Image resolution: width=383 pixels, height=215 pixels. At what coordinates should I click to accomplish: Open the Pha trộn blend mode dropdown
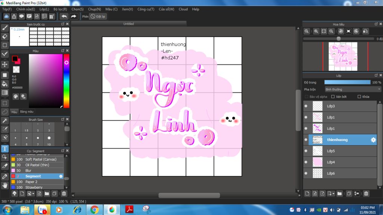click(x=353, y=89)
